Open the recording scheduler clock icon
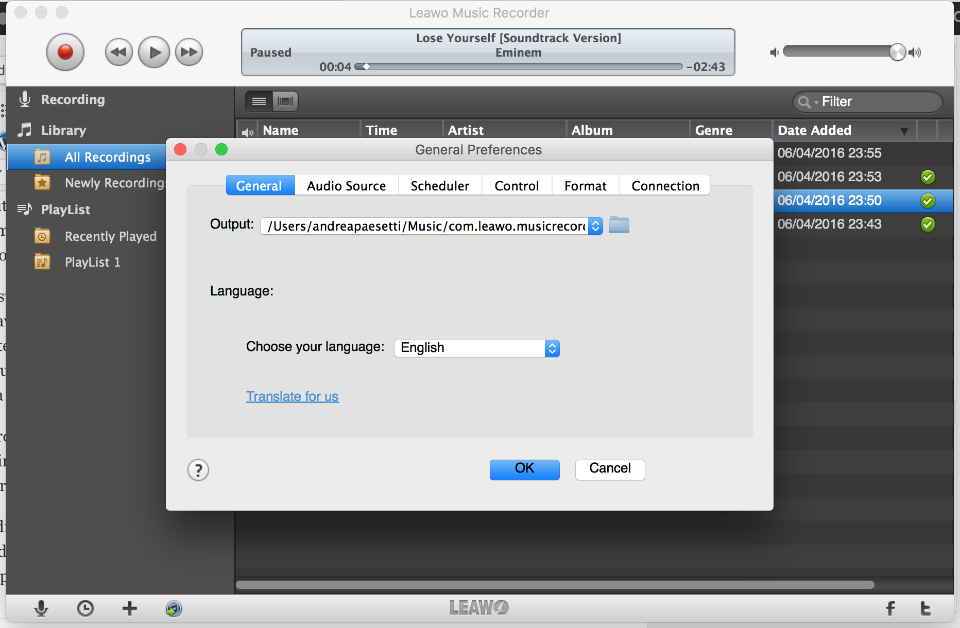 pos(85,608)
